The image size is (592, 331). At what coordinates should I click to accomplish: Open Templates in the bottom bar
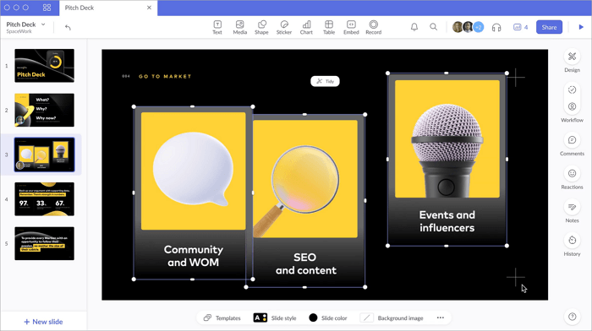[x=222, y=317]
